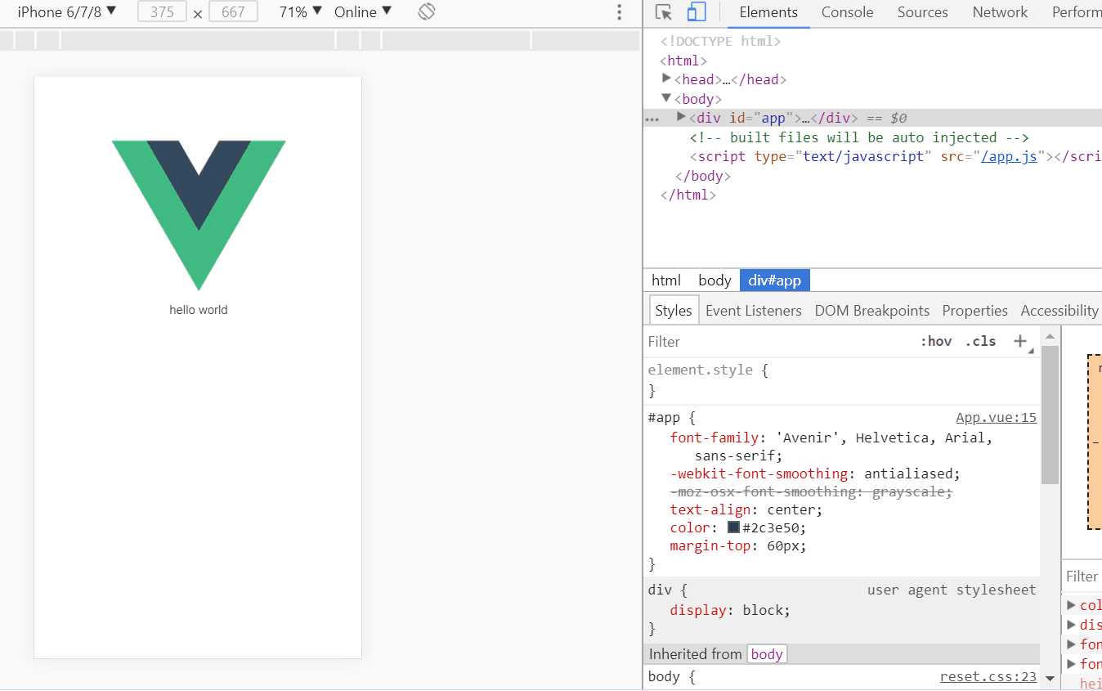Screen dimensions: 1102x691
Task: Click the struck-through -moz-osx-font-smoothing property
Action: click(811, 491)
